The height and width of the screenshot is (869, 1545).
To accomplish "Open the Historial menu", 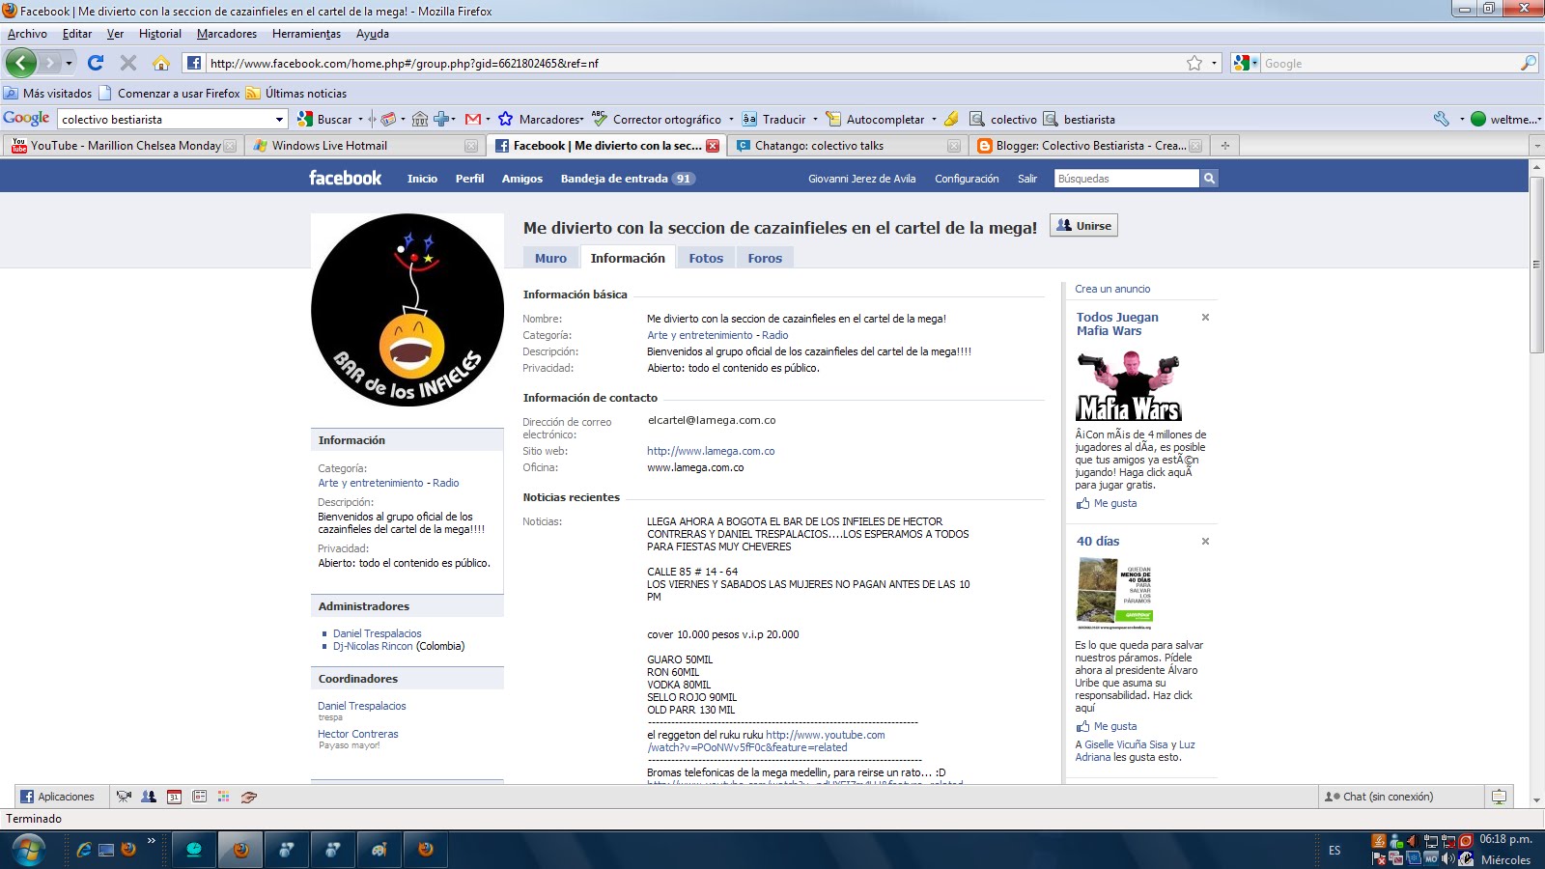I will 159,34.
